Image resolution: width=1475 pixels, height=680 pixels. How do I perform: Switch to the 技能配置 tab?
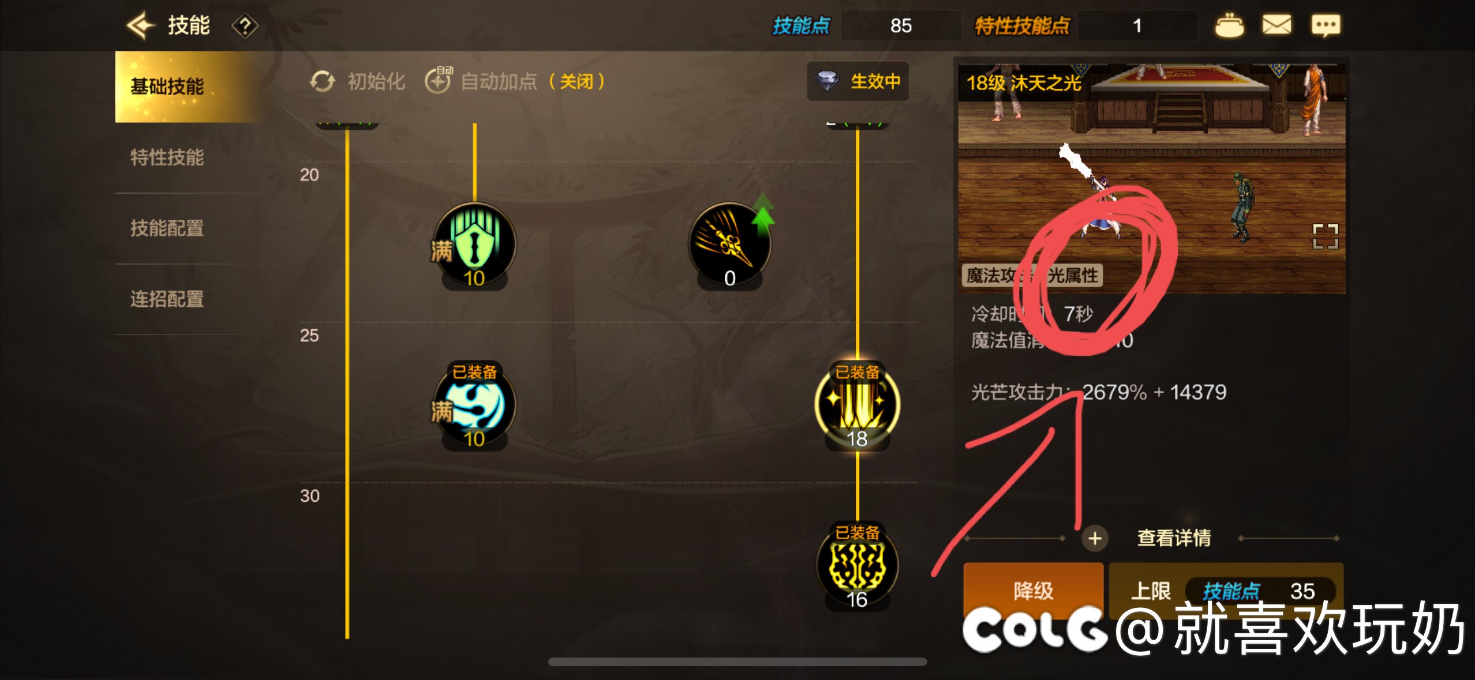click(167, 228)
